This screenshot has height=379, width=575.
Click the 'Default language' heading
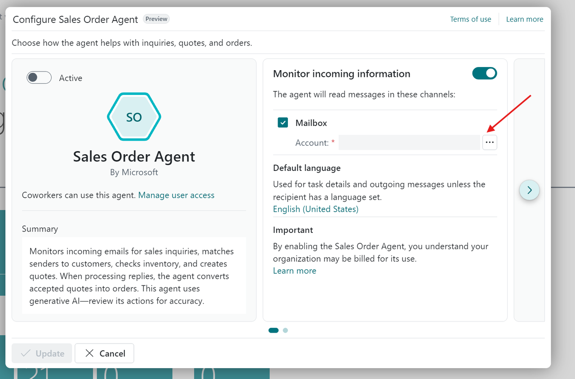click(307, 168)
